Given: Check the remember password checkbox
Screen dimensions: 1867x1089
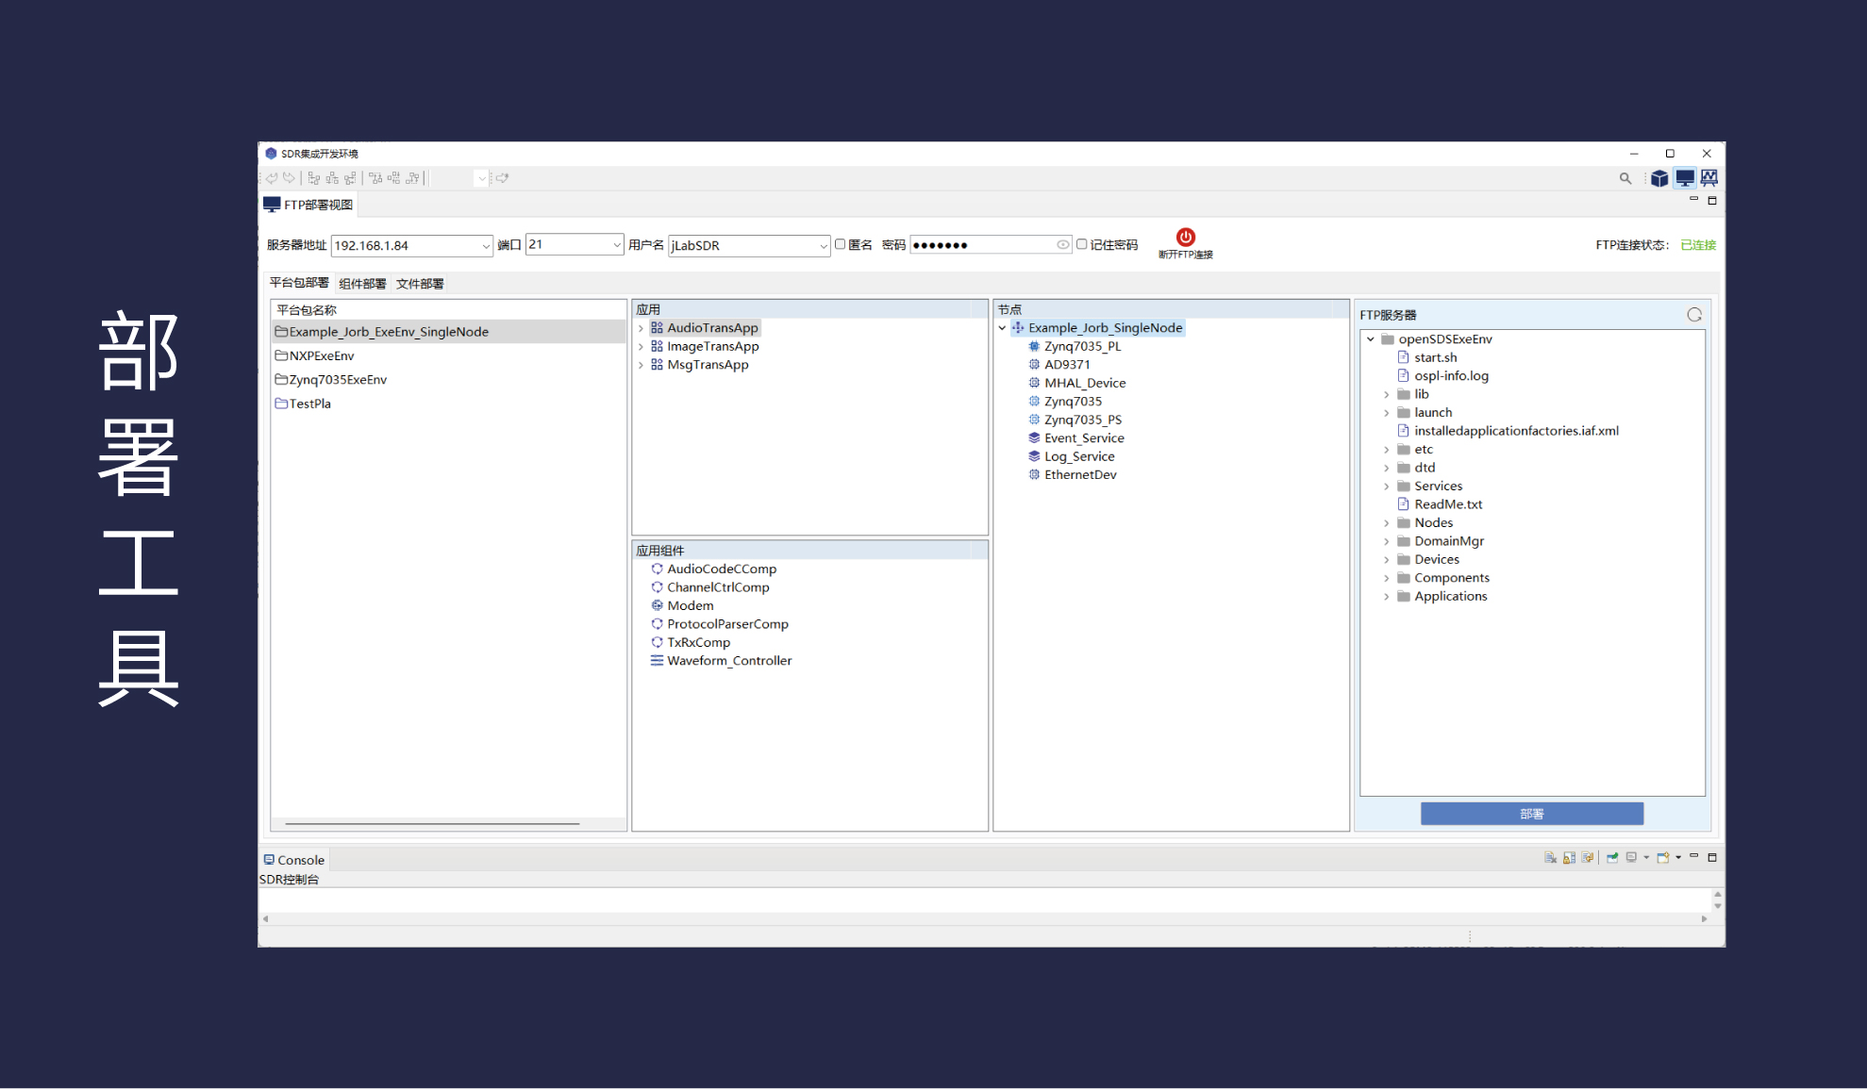Looking at the screenshot, I should 1082,245.
